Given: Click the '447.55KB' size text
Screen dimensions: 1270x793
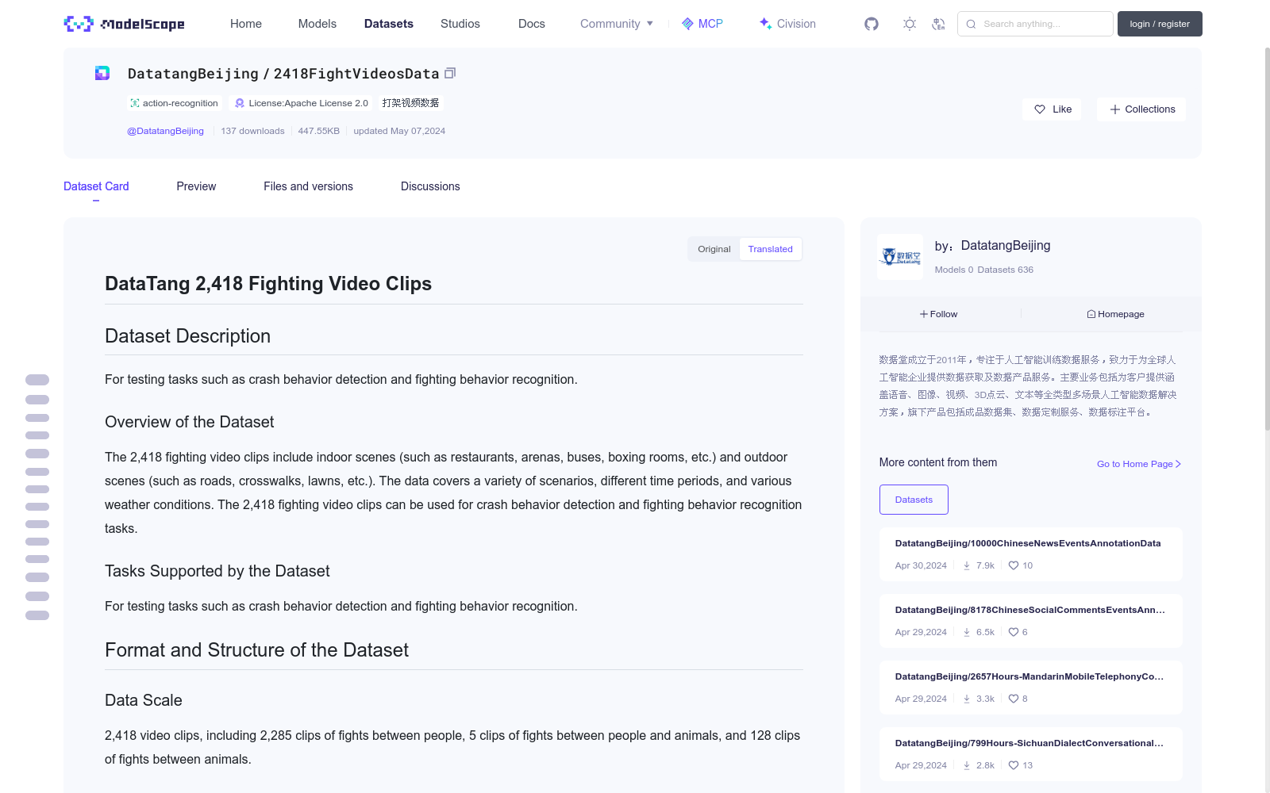Looking at the screenshot, I should click(319, 131).
